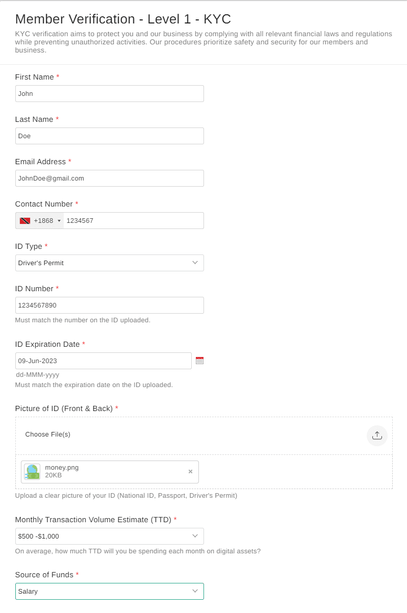Click the Monthly Transaction Volume chevron arrow

point(195,536)
